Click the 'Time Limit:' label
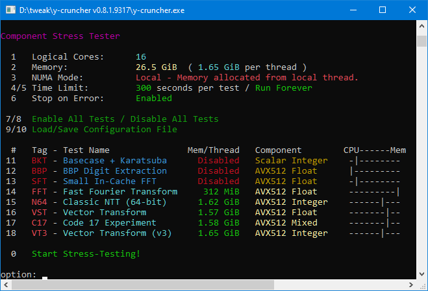 (x=60, y=87)
